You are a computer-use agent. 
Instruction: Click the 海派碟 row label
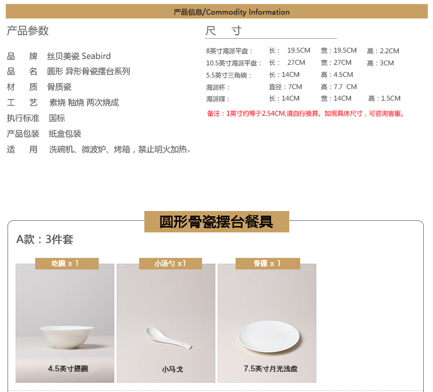(218, 99)
